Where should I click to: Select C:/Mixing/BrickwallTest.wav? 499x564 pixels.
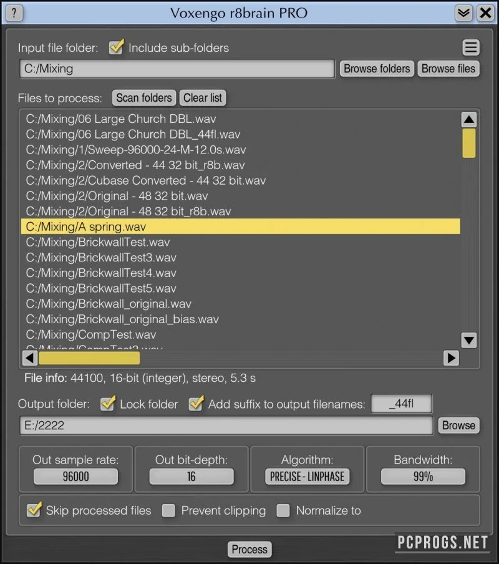pos(240,242)
